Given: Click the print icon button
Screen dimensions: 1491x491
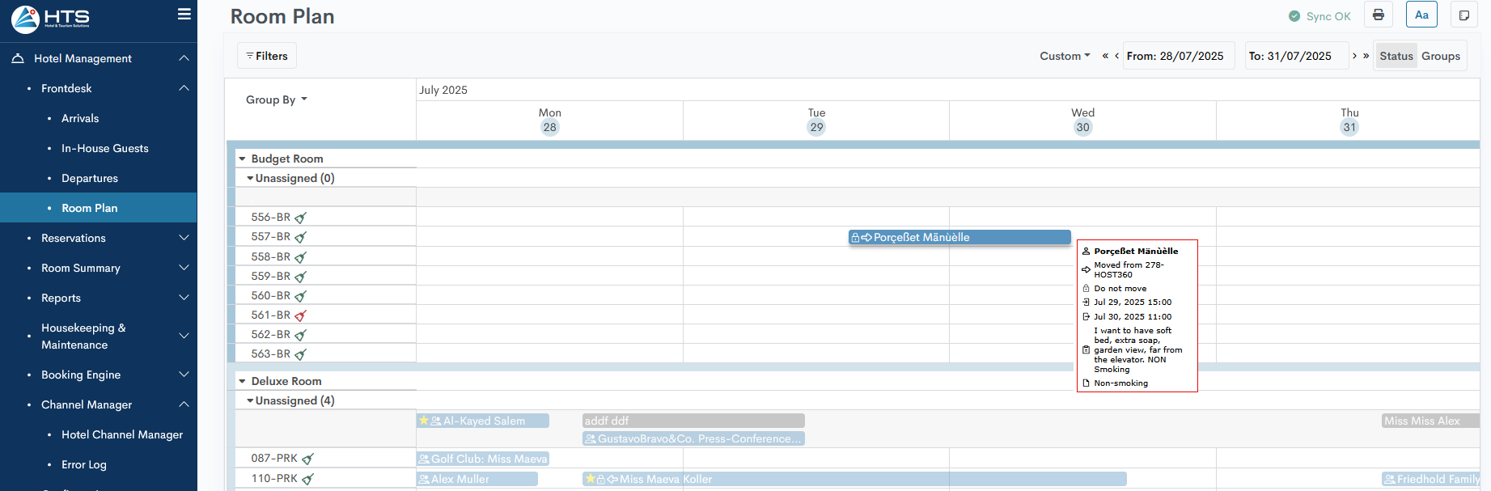Looking at the screenshot, I should click(x=1379, y=15).
